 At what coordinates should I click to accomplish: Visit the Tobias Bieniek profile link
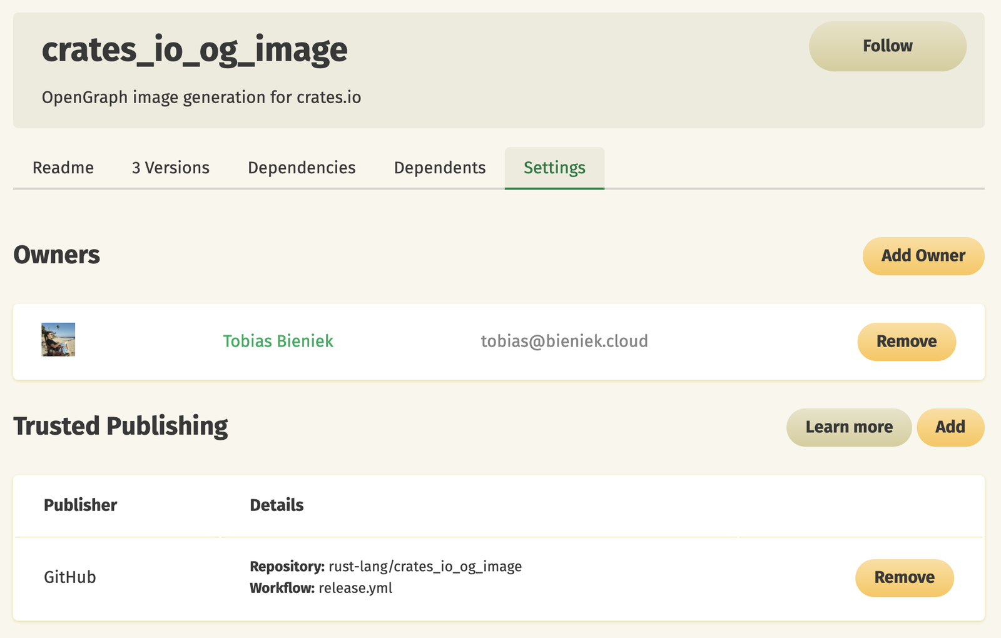pos(278,341)
